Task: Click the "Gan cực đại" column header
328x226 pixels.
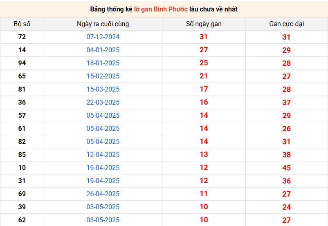Action: click(x=286, y=24)
